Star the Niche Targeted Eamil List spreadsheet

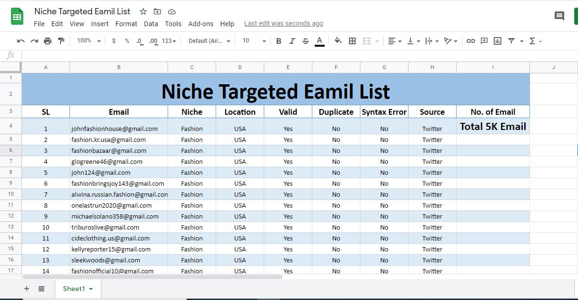tap(142, 11)
